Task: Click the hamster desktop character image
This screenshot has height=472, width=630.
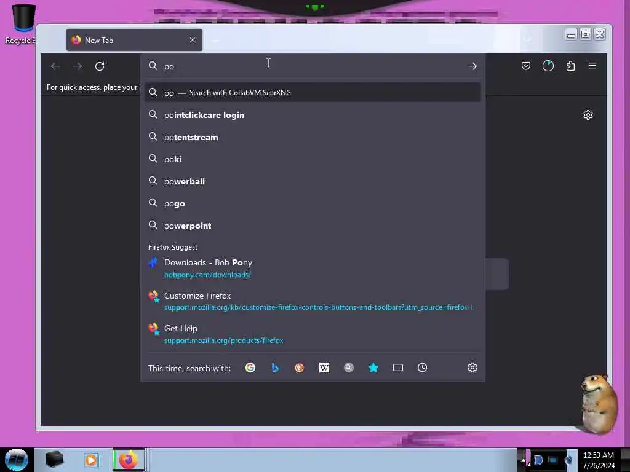Action: [x=599, y=404]
